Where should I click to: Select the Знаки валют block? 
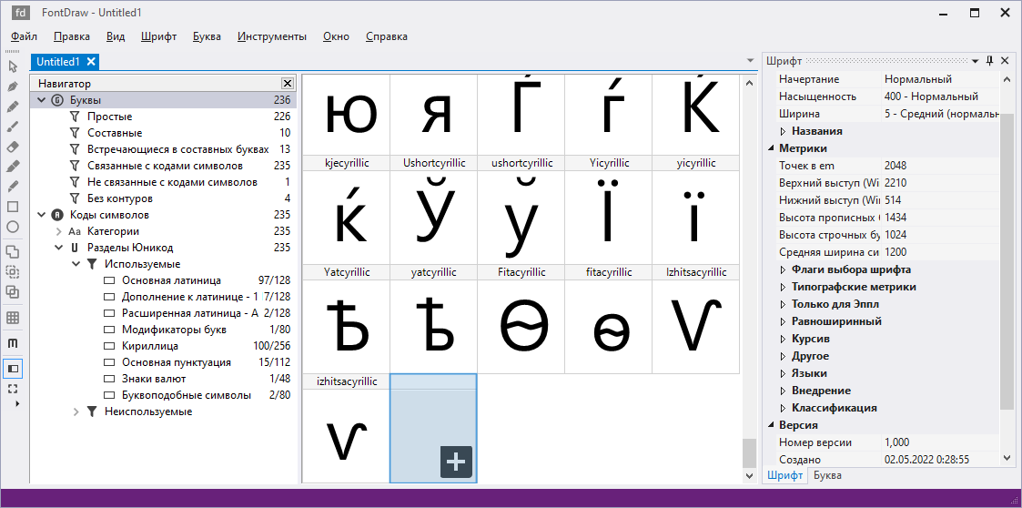point(164,379)
